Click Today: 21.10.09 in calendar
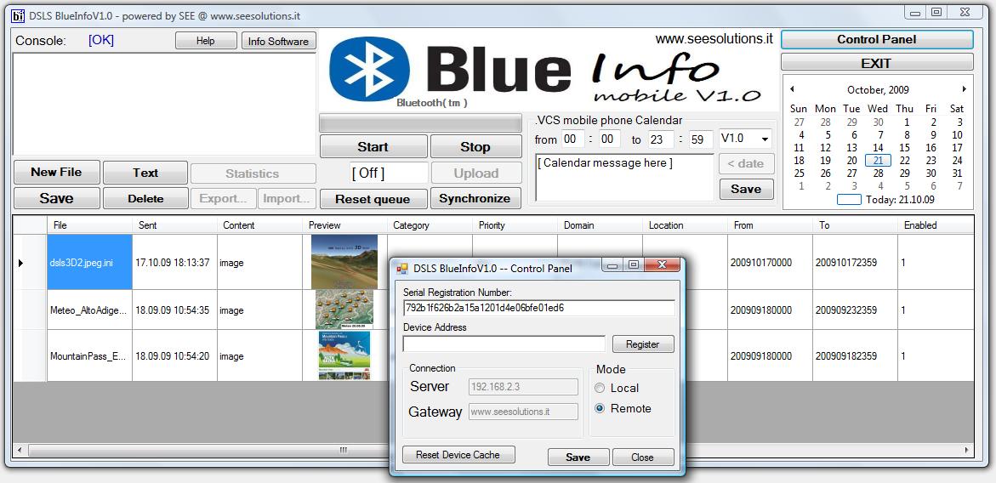Screen dimensions: 996x483 pyautogui.click(x=900, y=200)
